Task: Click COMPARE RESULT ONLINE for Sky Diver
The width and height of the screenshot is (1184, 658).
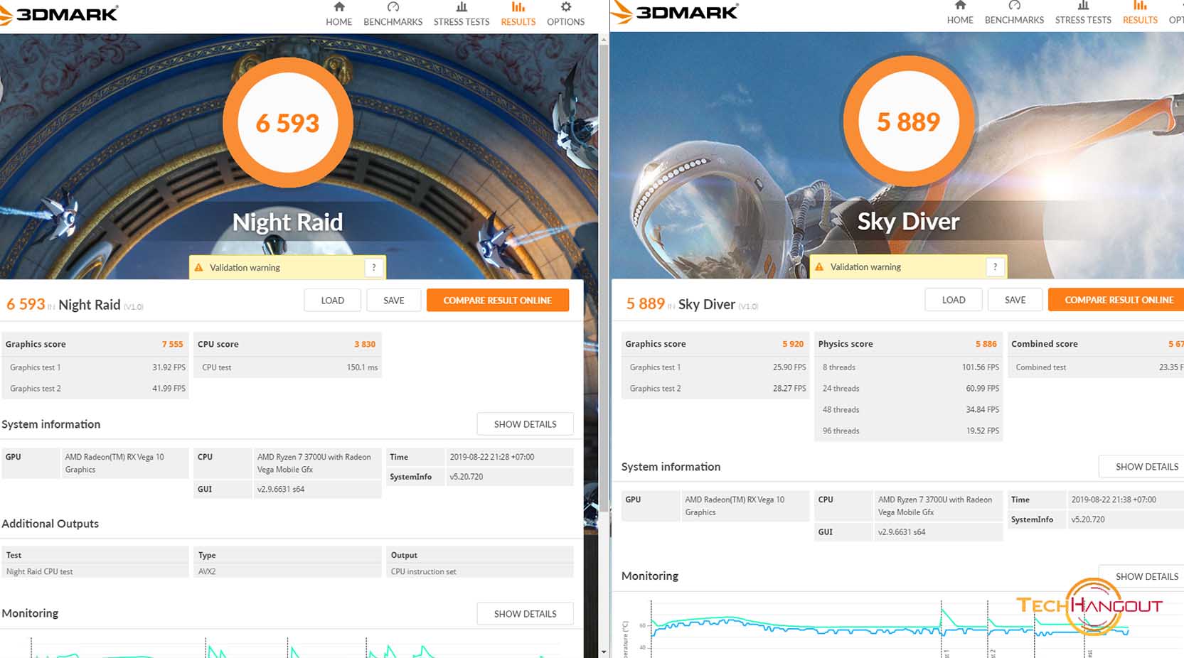Action: coord(1116,300)
